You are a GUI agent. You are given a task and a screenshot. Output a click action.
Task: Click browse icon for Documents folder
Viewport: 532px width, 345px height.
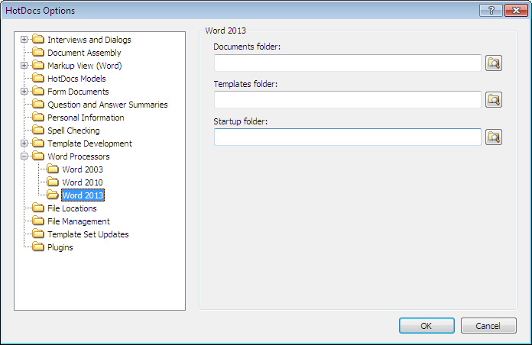click(x=494, y=63)
